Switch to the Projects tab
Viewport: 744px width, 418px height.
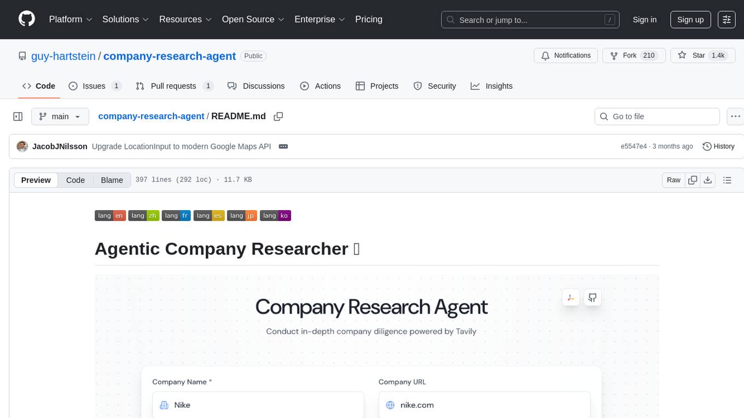pos(377,86)
